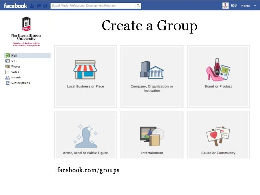The height and width of the screenshot is (195, 260).
Task: Click the Northern Illinois University logo image
Action: pyautogui.click(x=26, y=31)
